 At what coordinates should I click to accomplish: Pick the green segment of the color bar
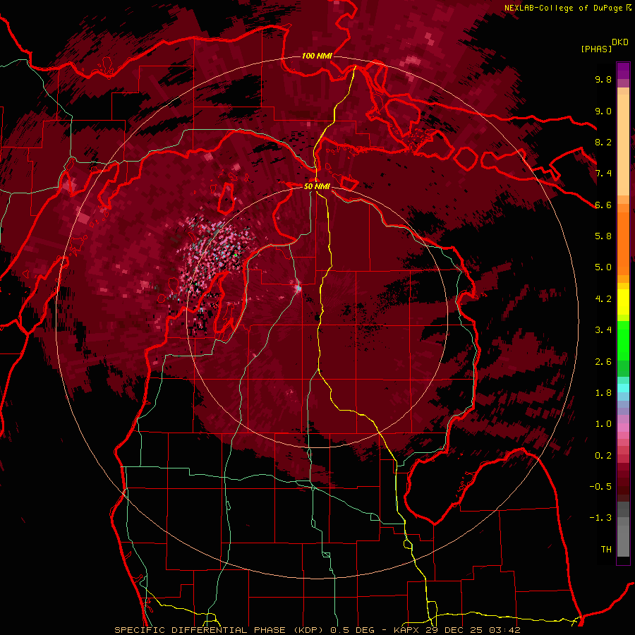coord(623,341)
